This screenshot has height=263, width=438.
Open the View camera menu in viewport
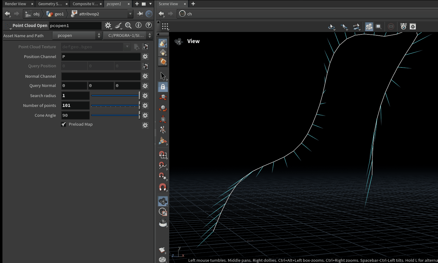pyautogui.click(x=187, y=41)
